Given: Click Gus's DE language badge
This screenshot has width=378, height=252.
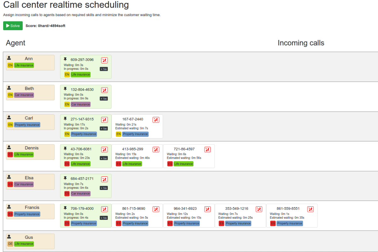Looking at the screenshot, I should tap(10, 244).
